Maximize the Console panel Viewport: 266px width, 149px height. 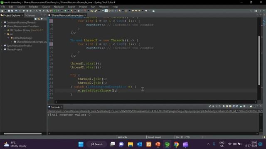click(261, 106)
